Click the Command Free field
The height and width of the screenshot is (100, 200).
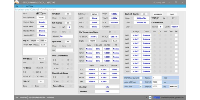[107, 91]
